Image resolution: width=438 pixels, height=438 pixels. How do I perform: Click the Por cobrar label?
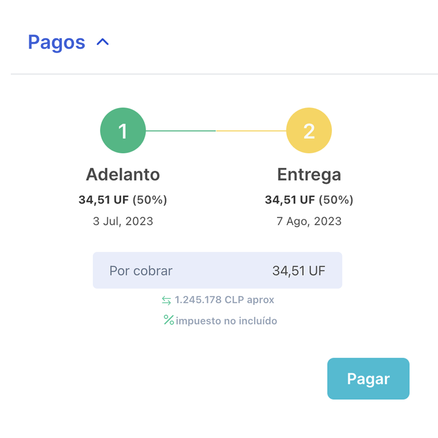tap(141, 271)
